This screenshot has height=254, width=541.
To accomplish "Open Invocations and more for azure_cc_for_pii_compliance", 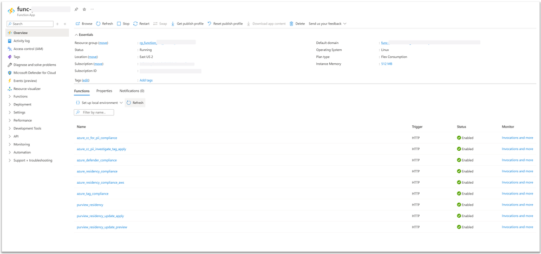I will click(x=517, y=138).
